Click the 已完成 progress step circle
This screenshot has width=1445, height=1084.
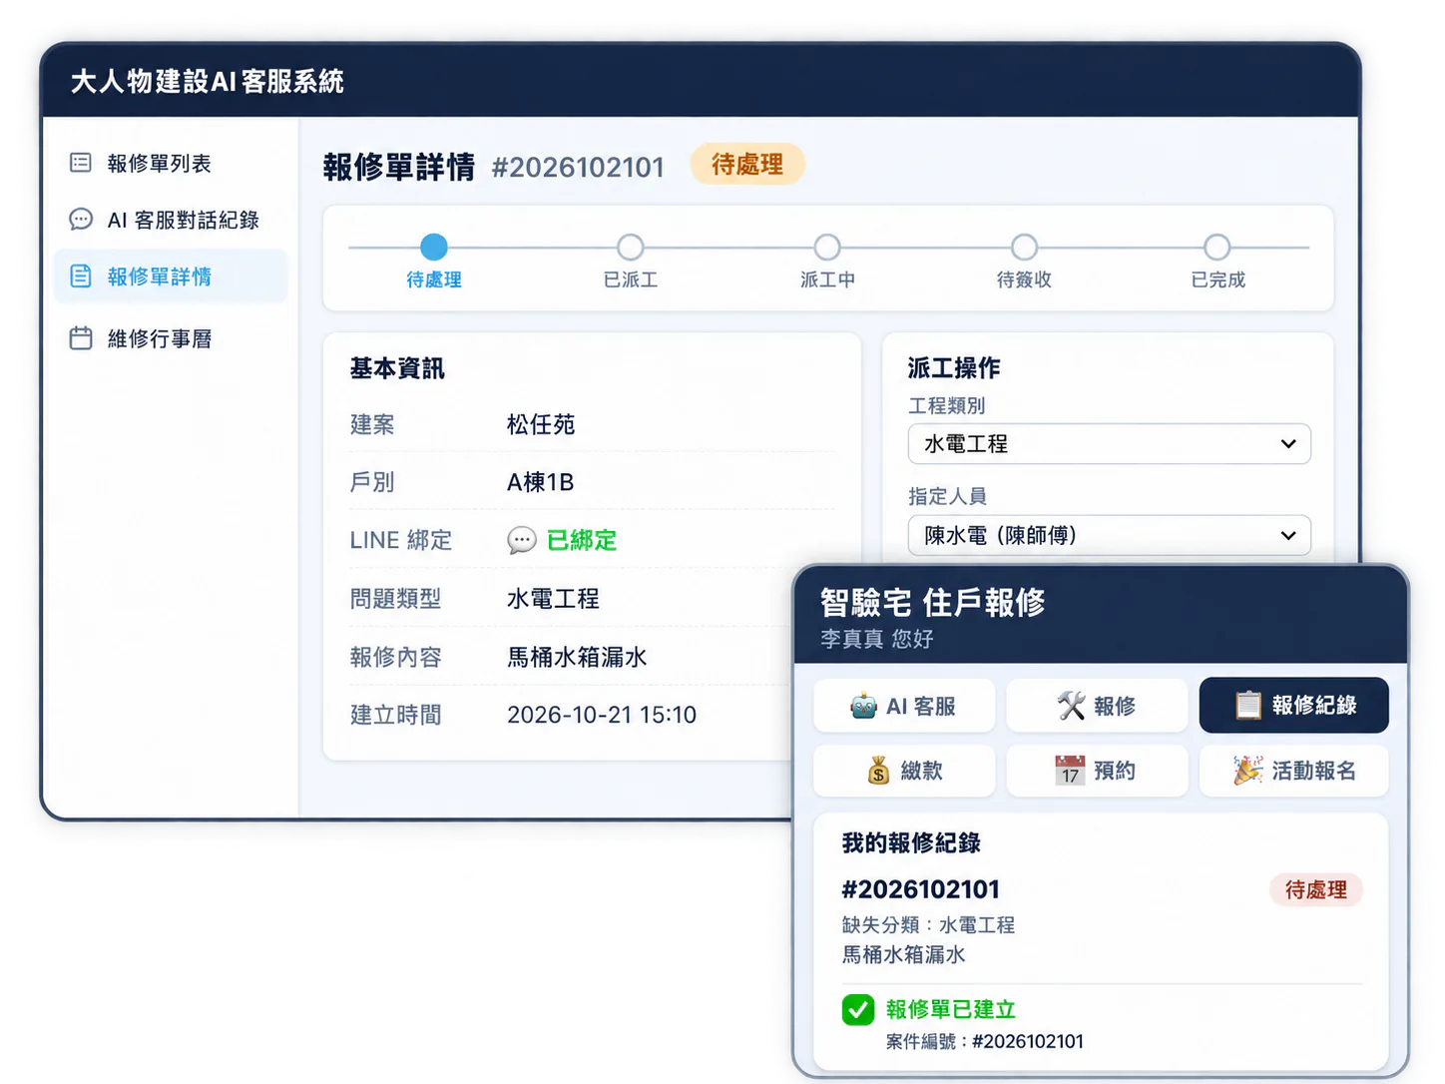click(x=1217, y=247)
